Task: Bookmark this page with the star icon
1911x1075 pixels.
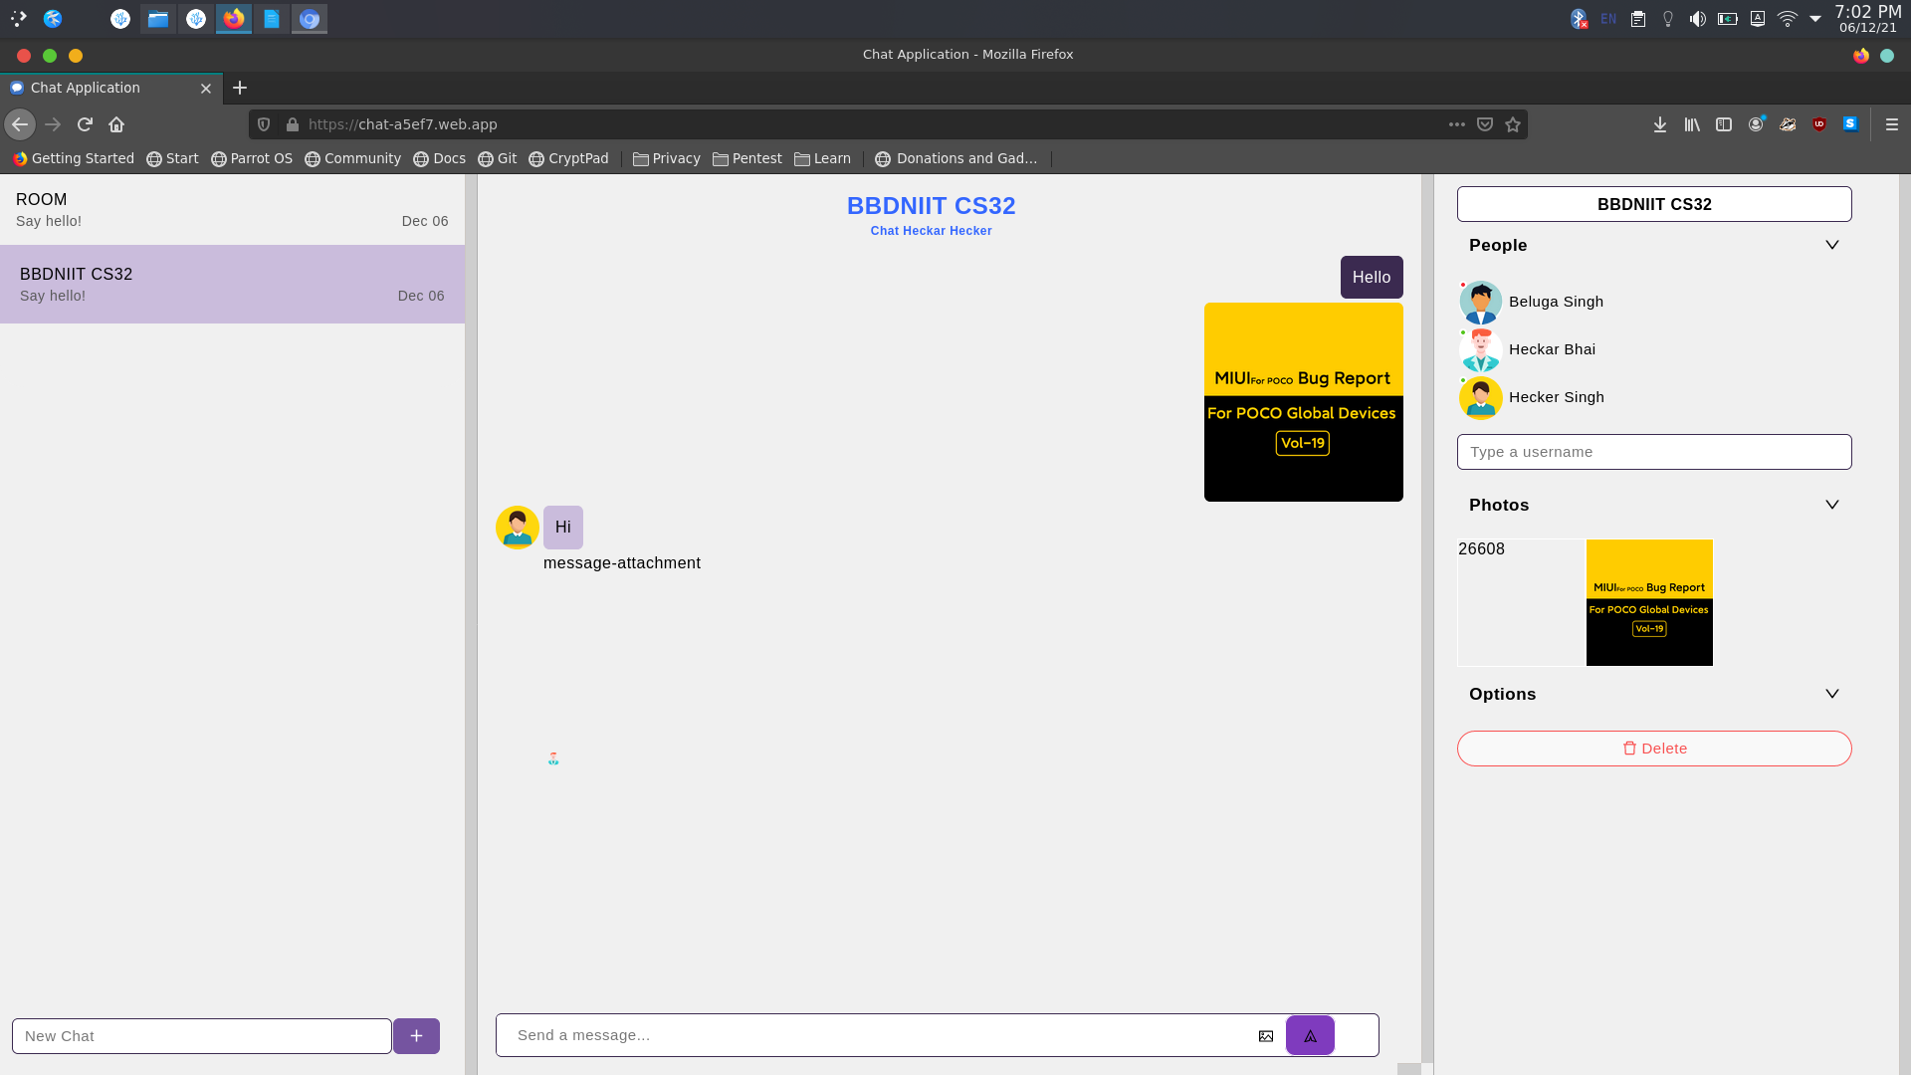Action: tap(1513, 124)
